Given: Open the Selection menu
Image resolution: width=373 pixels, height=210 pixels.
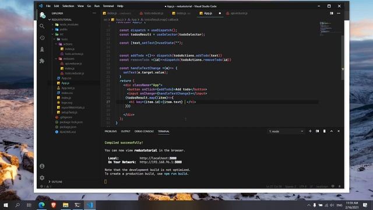Looking at the screenshot, I should (x=68, y=6).
